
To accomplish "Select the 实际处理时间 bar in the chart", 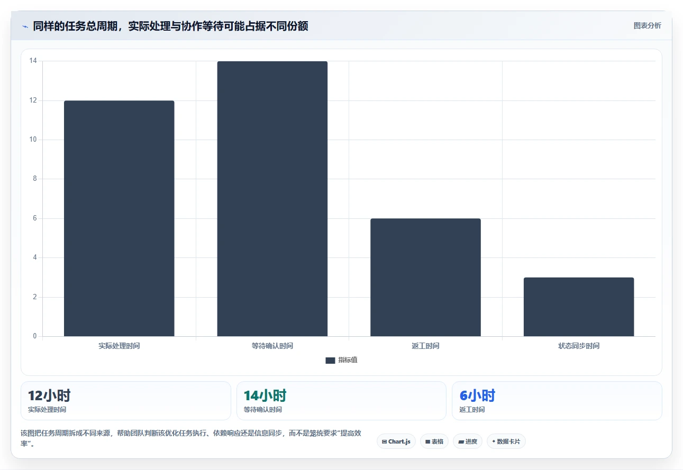I will point(119,218).
